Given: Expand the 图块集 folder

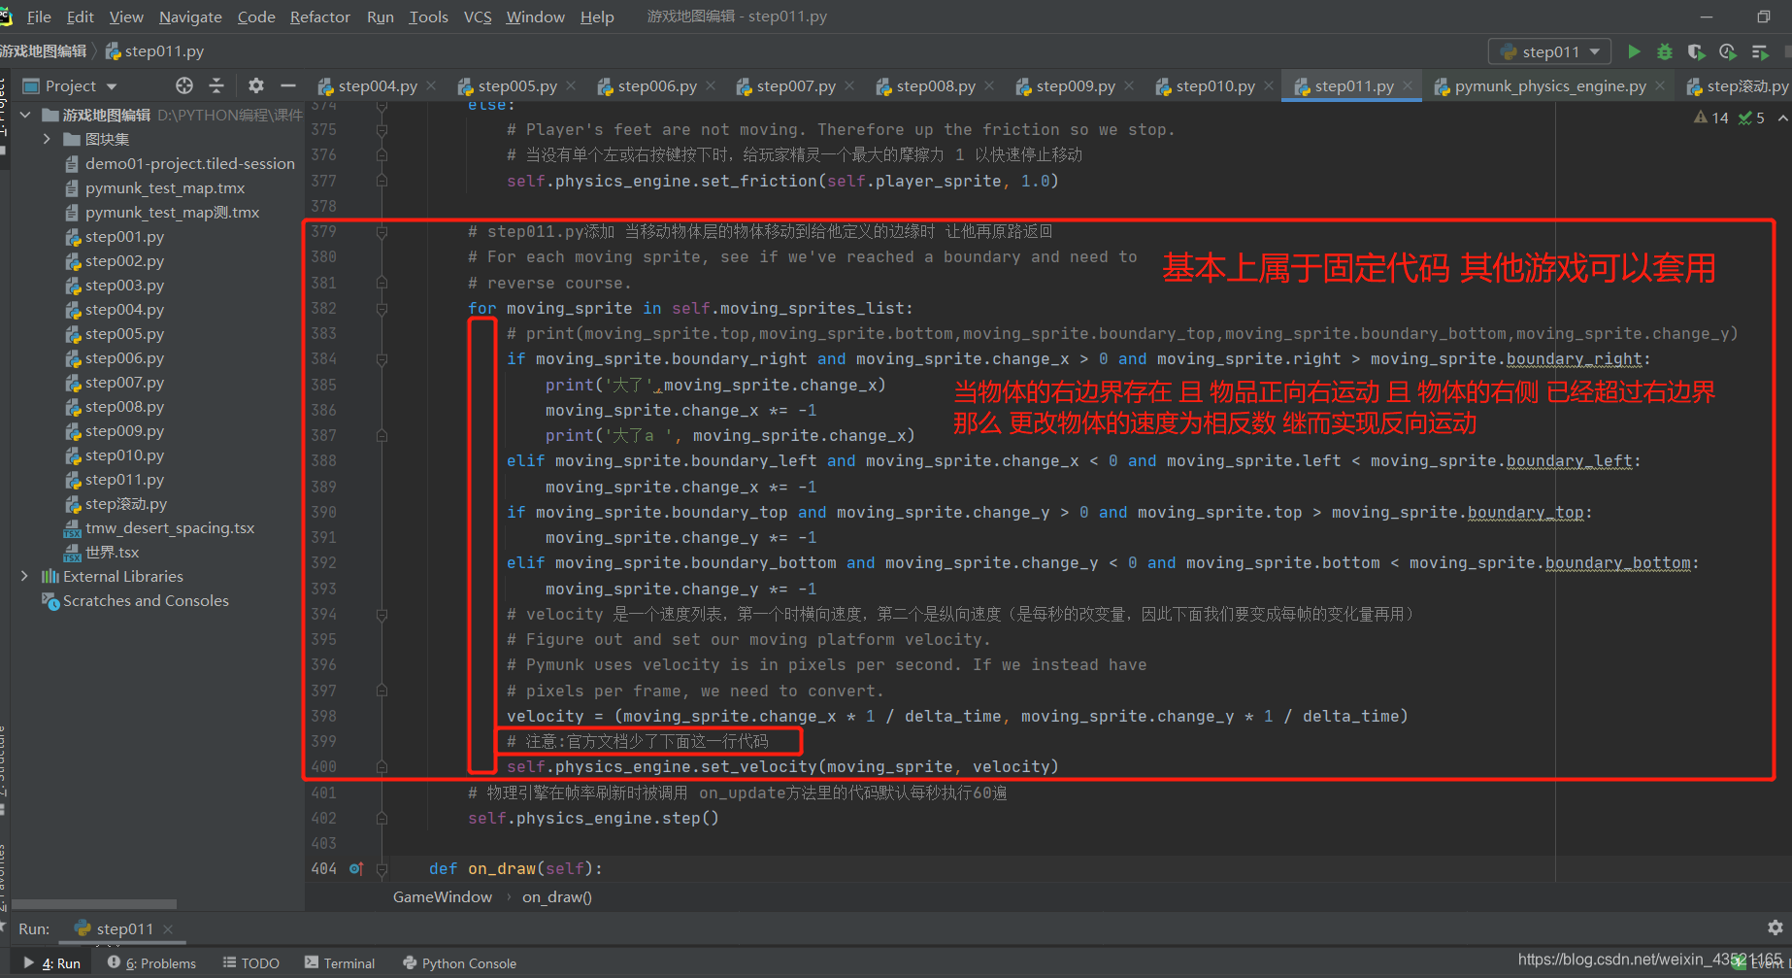Looking at the screenshot, I should tap(47, 139).
